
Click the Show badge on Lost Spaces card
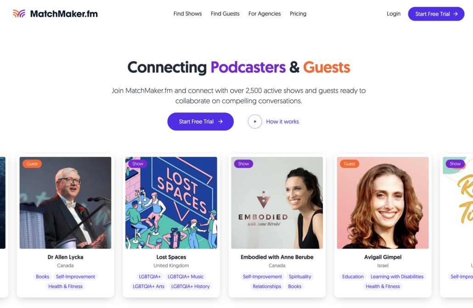click(x=138, y=164)
